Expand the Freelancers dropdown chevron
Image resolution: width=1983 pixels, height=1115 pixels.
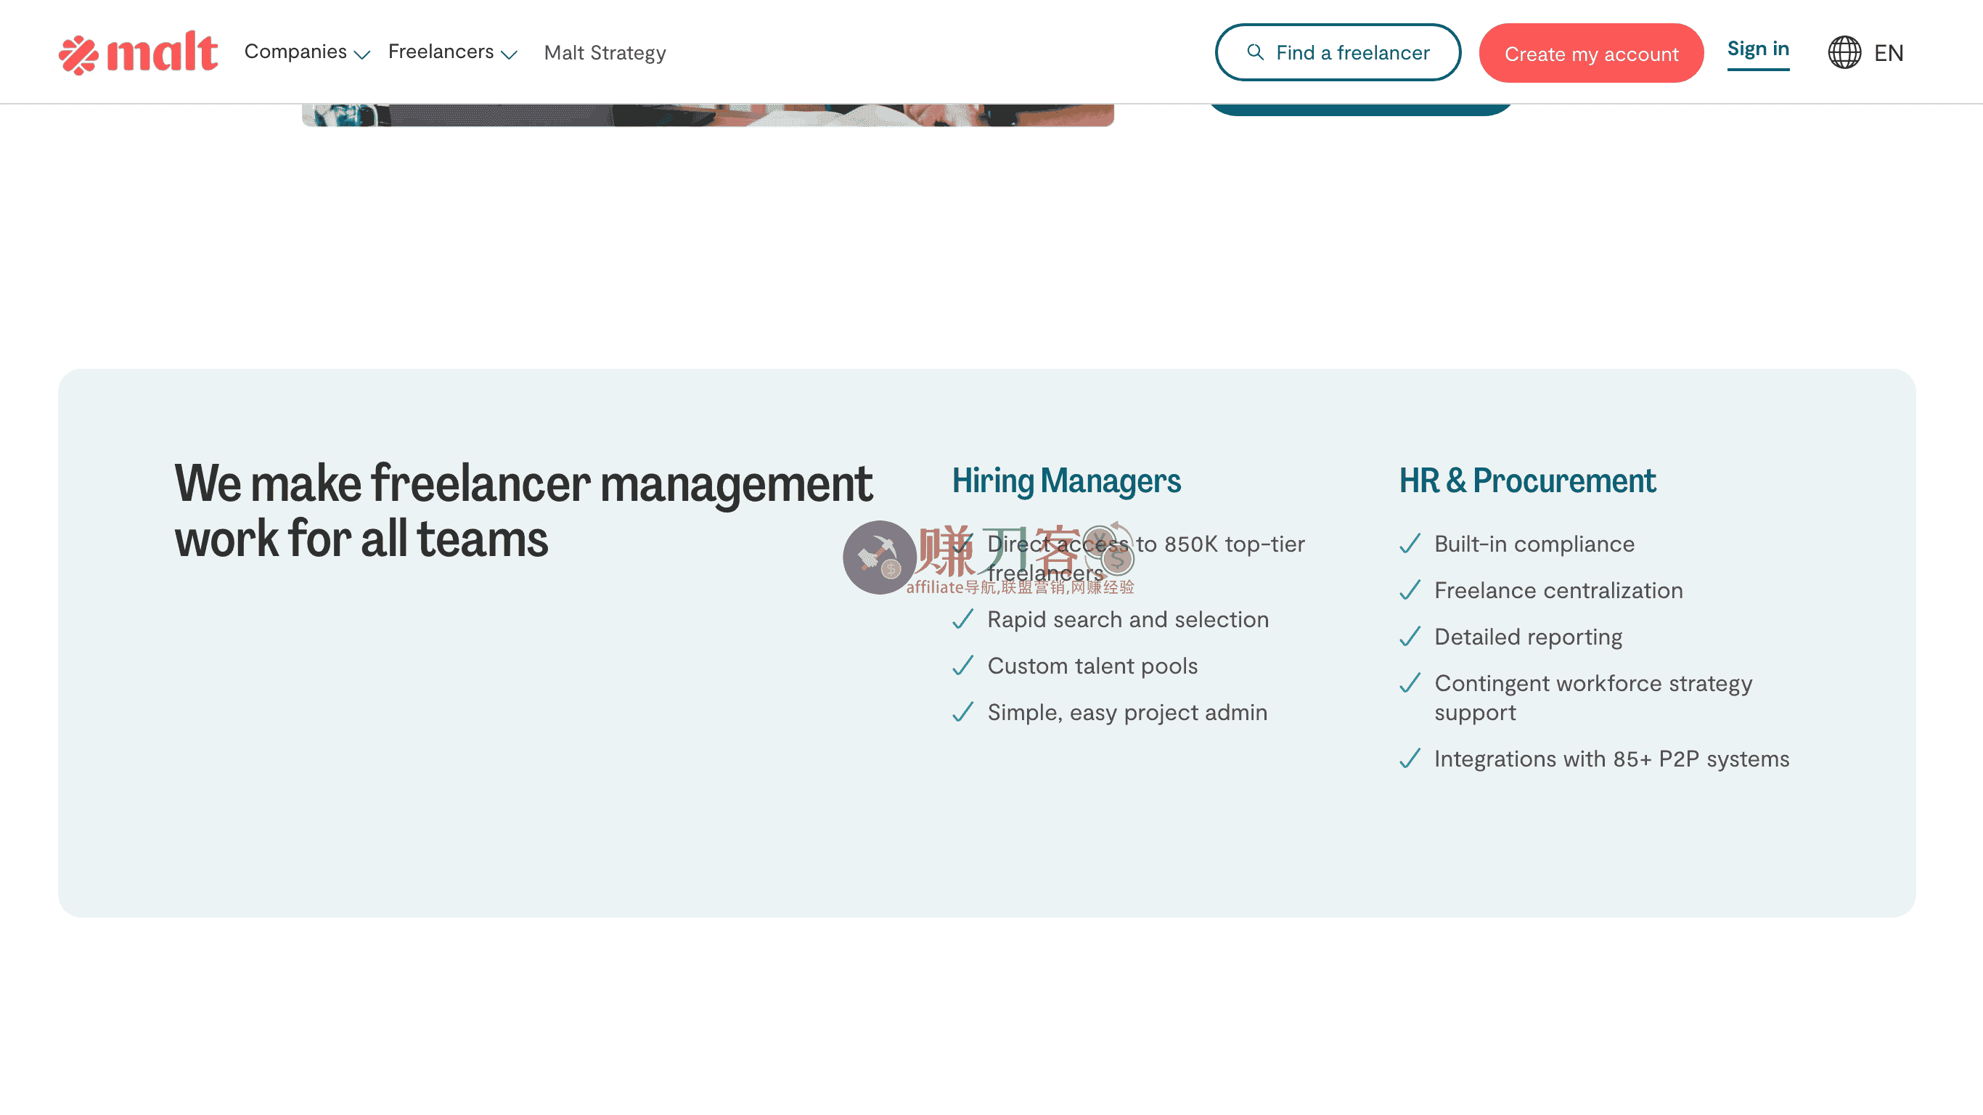(x=509, y=54)
